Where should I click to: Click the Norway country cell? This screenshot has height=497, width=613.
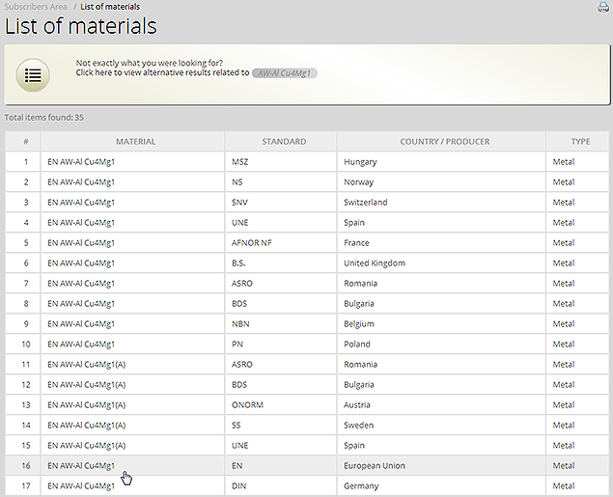click(441, 182)
